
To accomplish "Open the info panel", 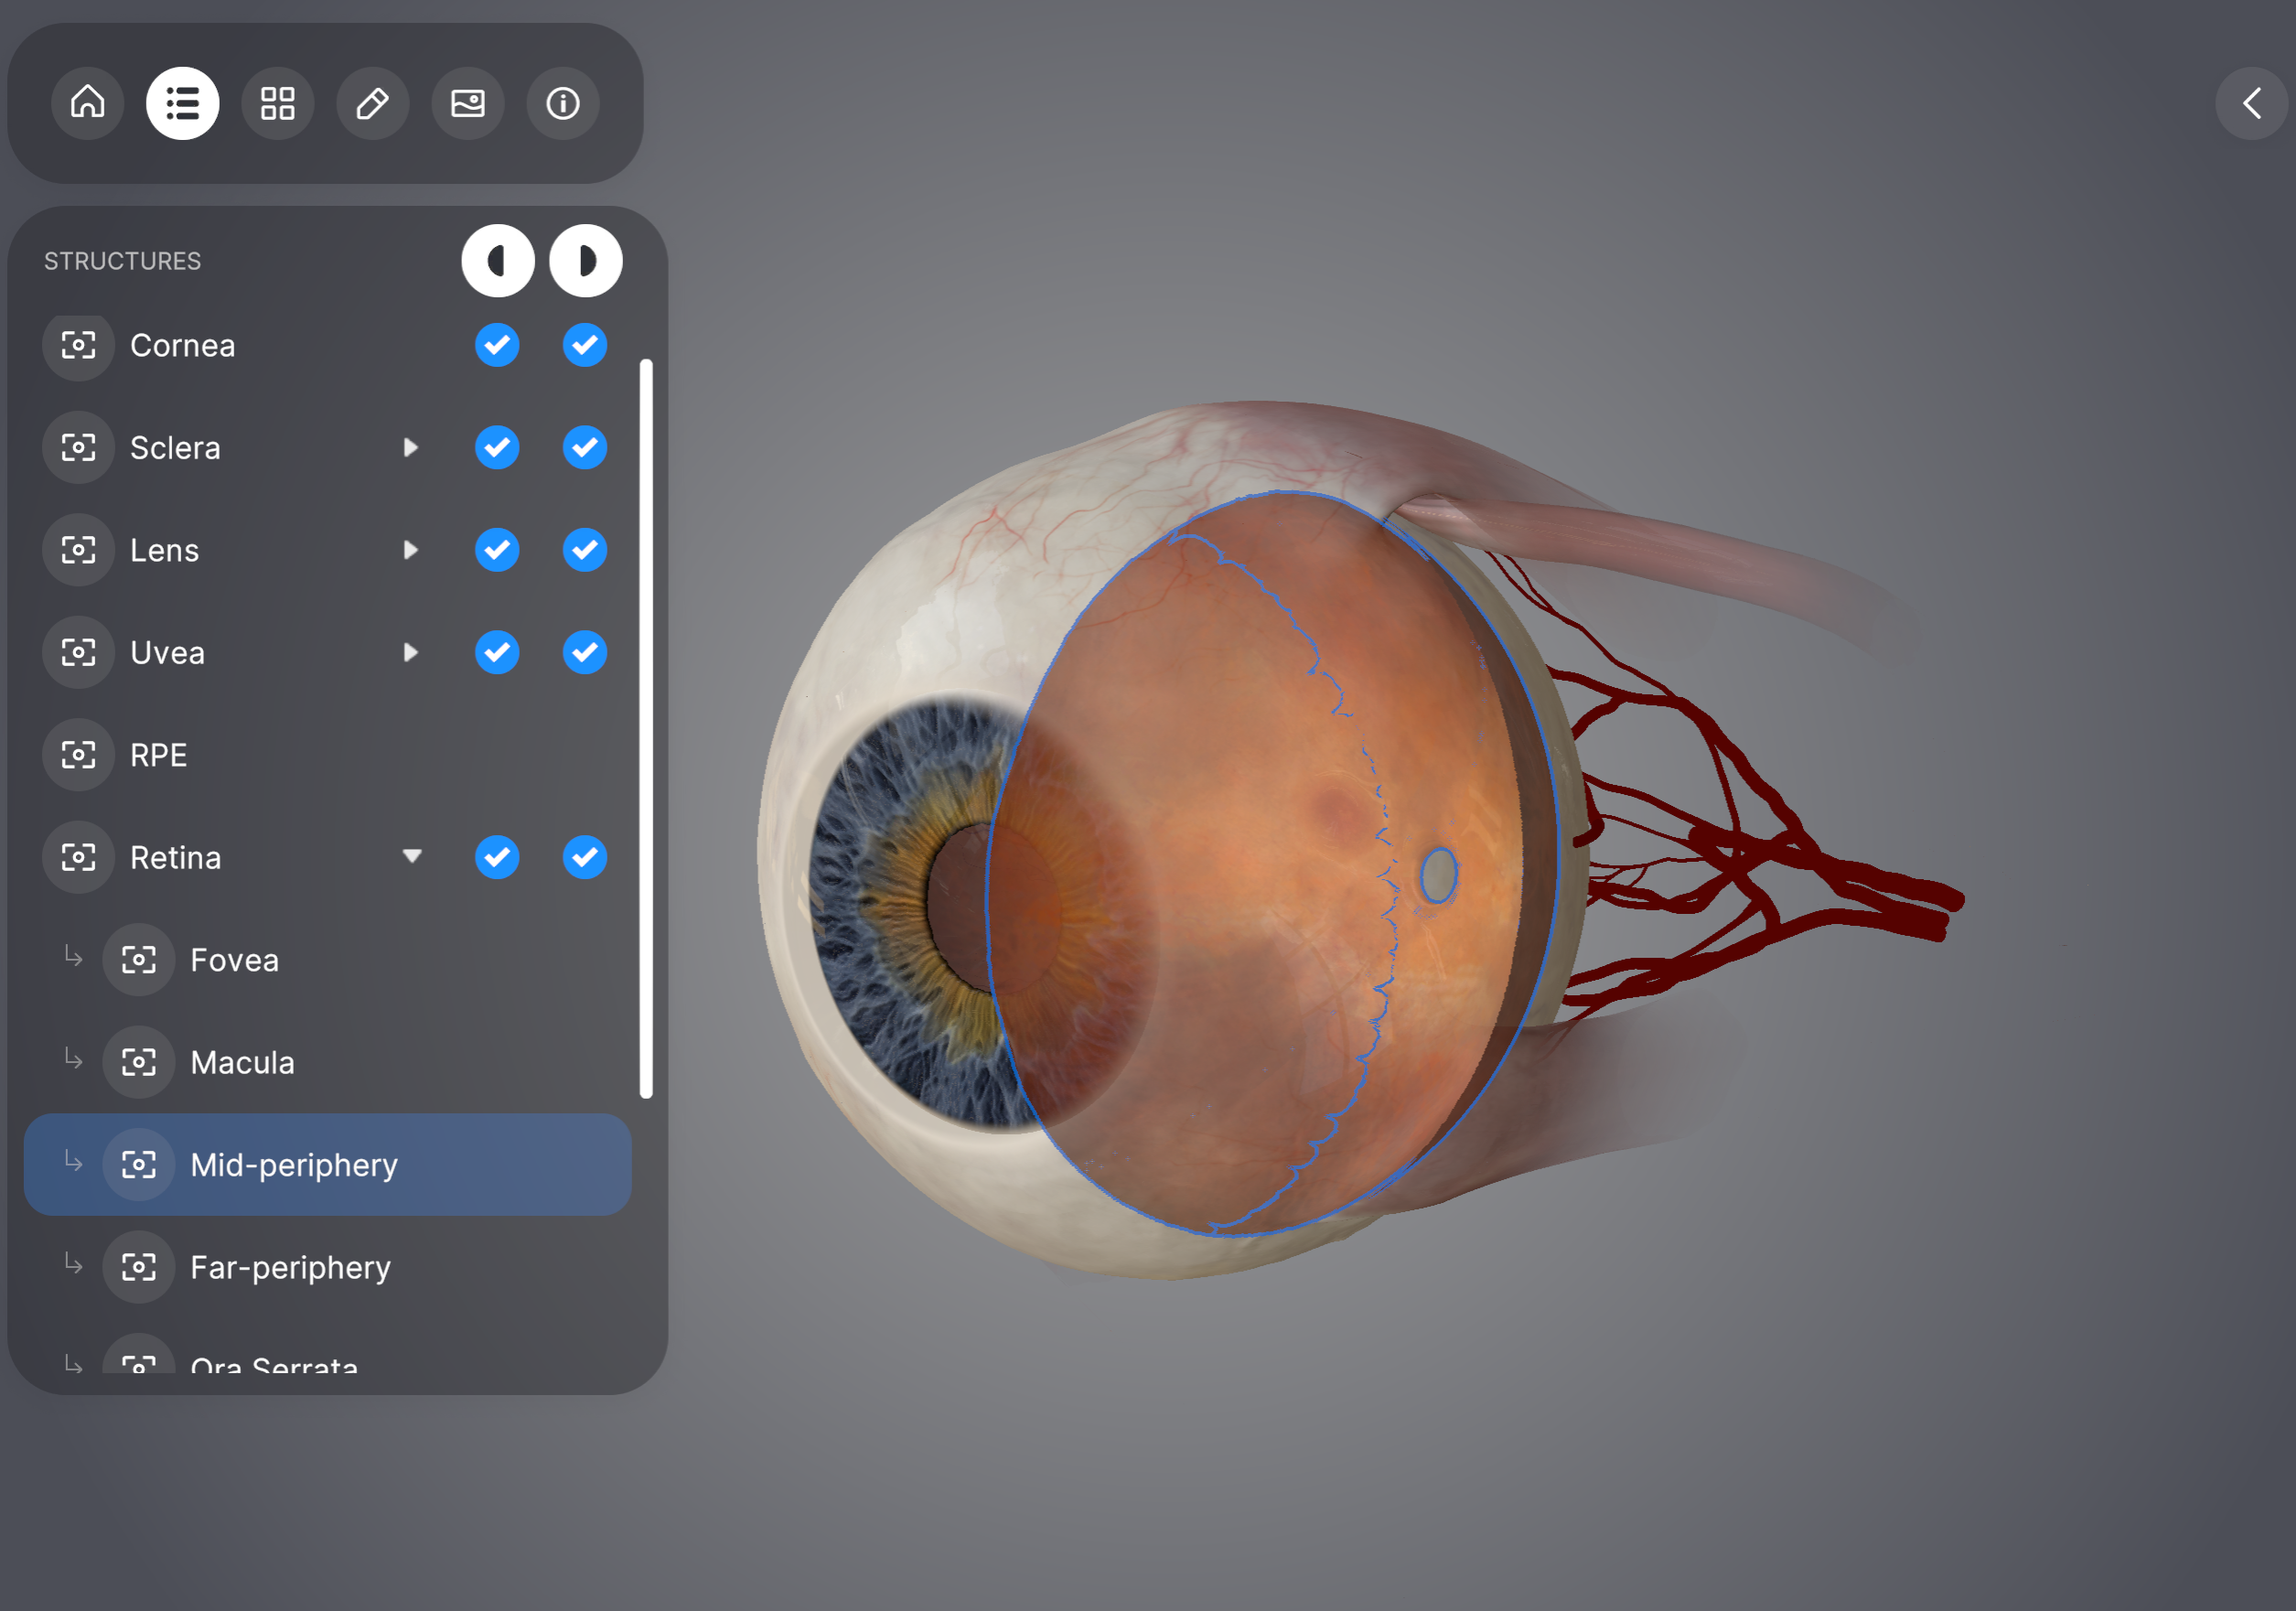I will (x=563, y=103).
